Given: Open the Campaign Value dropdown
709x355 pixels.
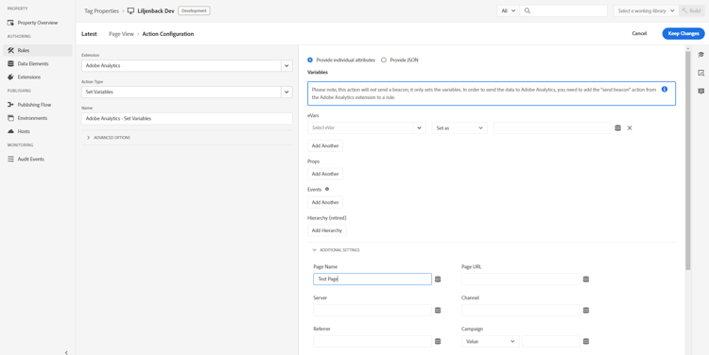Looking at the screenshot, I should click(490, 342).
